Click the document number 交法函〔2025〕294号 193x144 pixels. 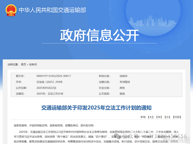pos(49,82)
